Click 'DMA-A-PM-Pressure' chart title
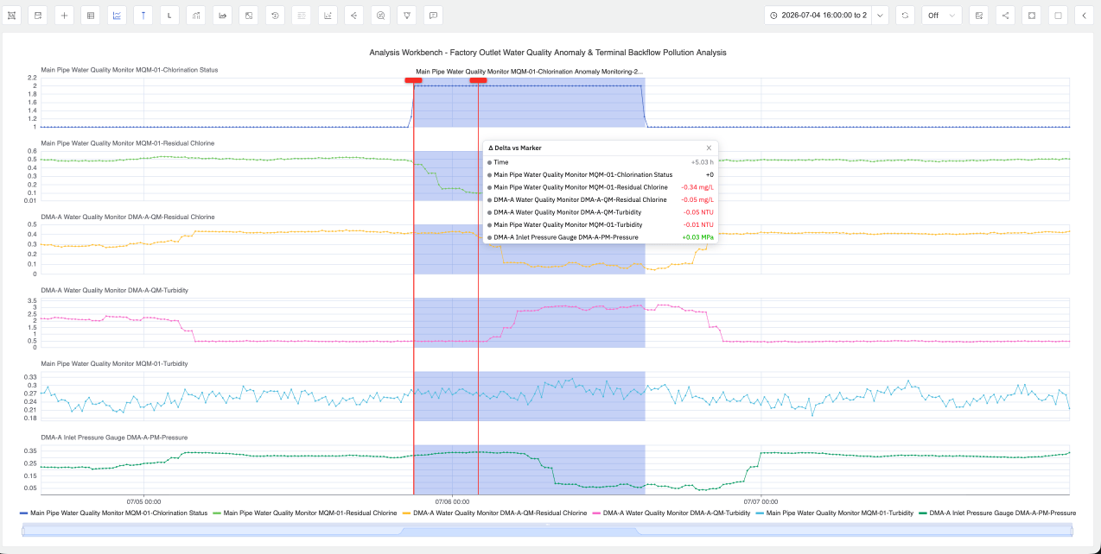This screenshot has width=1101, height=554. [x=114, y=438]
